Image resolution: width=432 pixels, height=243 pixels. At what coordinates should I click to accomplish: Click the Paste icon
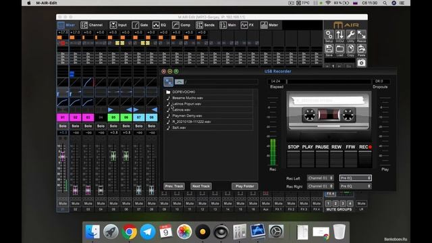point(361,49)
